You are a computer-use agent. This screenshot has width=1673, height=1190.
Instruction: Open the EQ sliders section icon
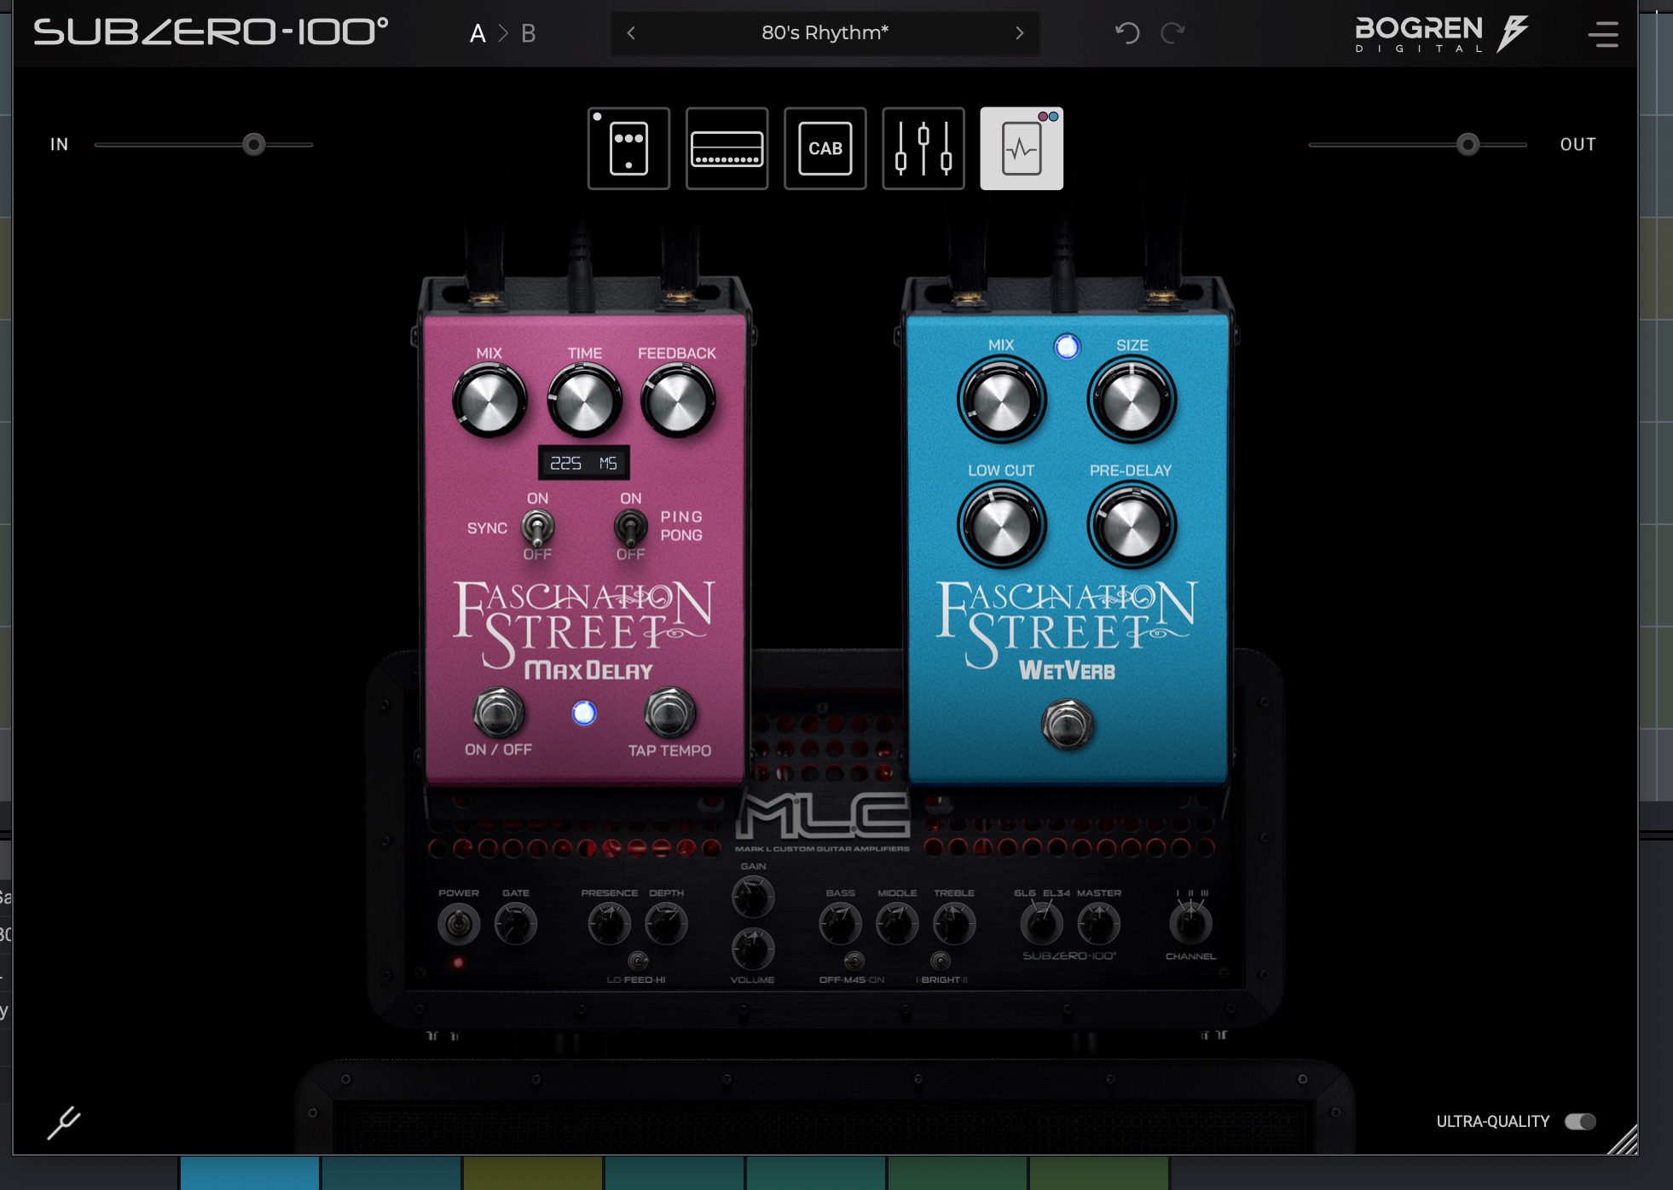pos(923,148)
